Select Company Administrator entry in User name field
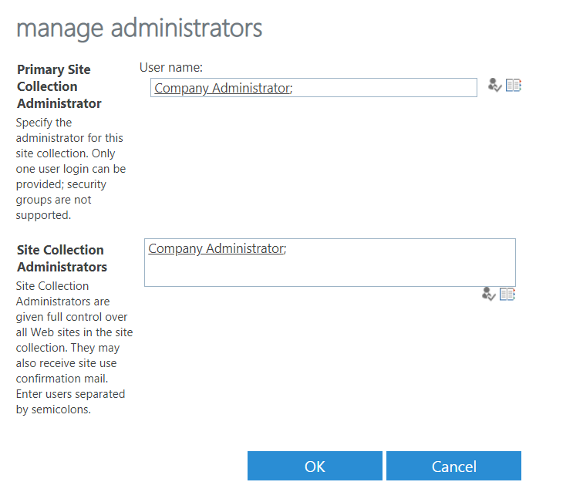 click(x=221, y=88)
